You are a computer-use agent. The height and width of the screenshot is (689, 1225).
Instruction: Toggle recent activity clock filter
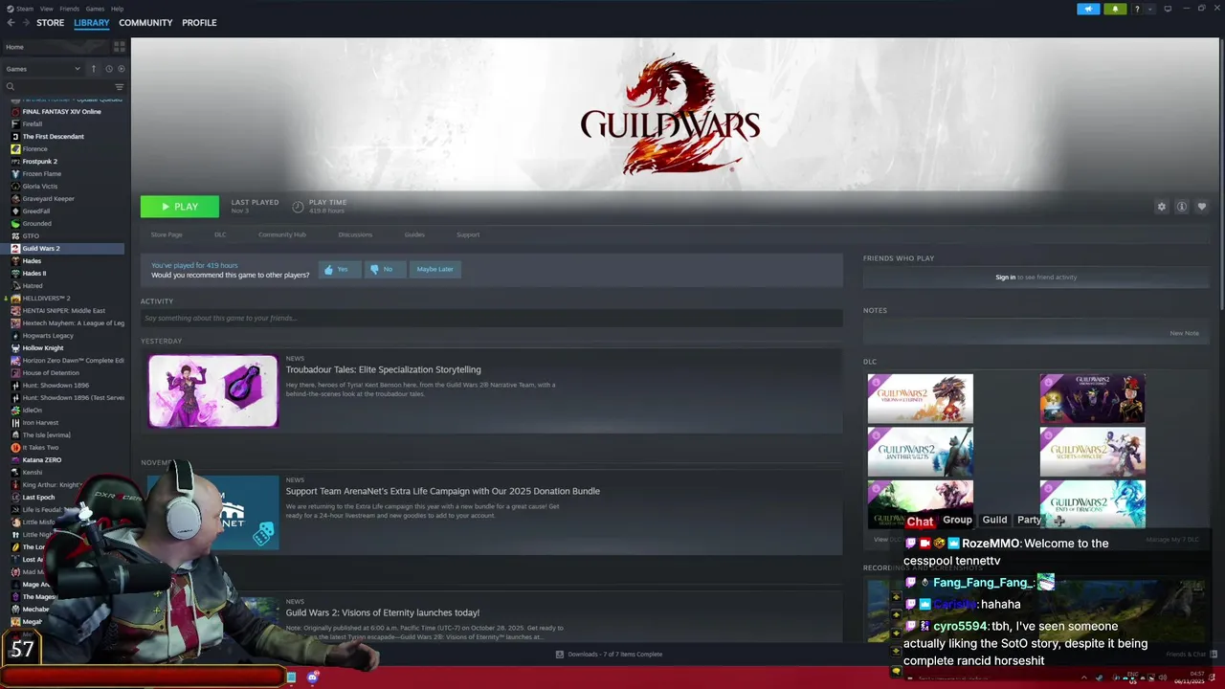[109, 69]
